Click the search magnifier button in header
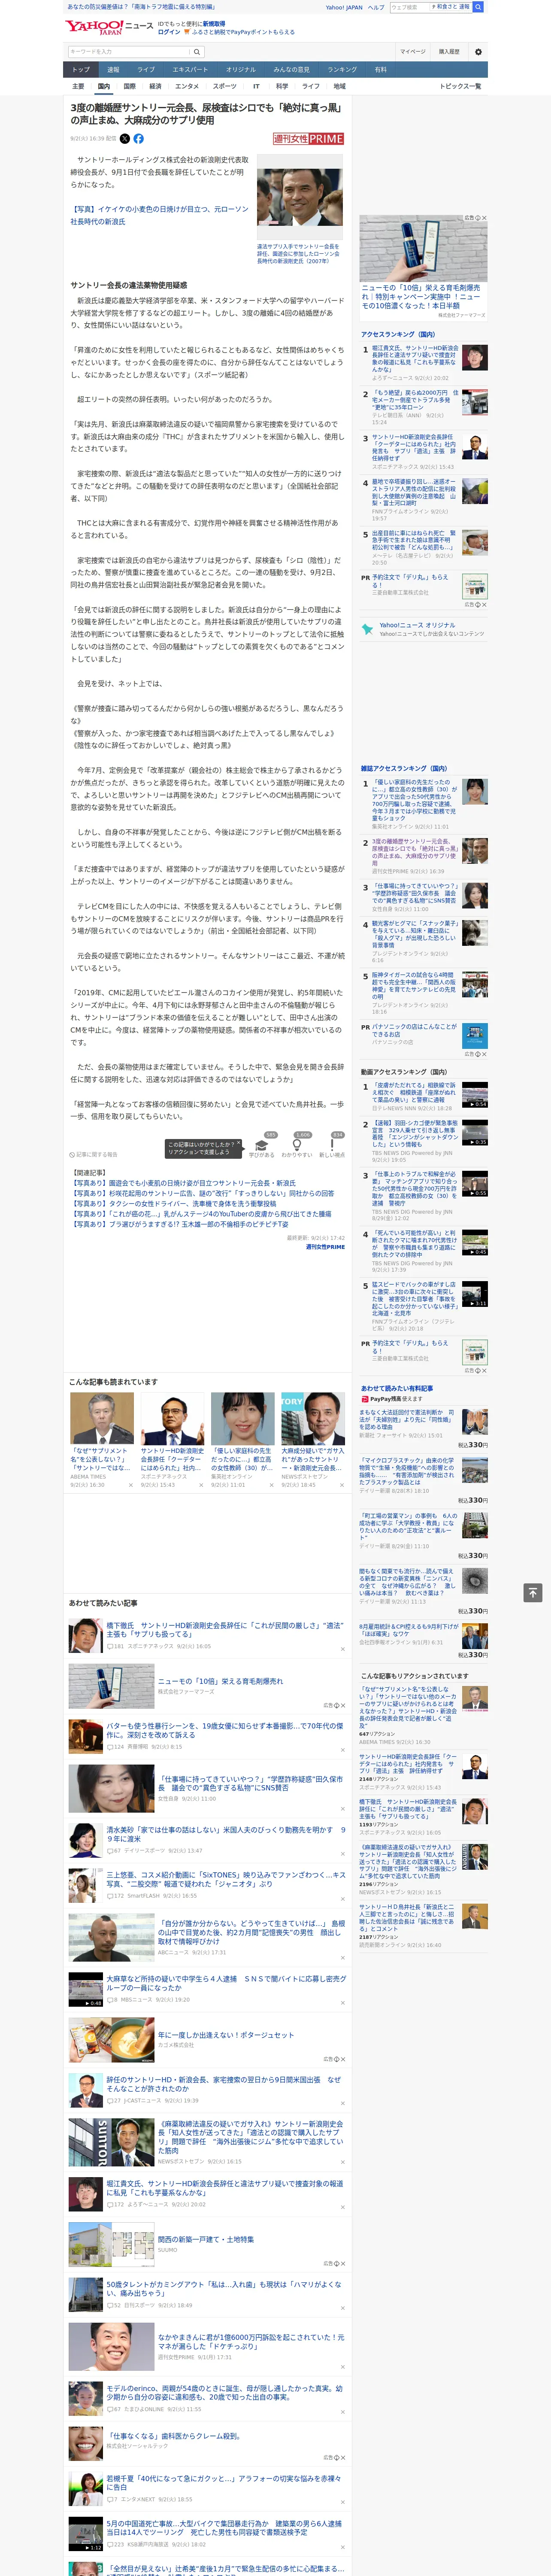551x2576 pixels. 197,51
